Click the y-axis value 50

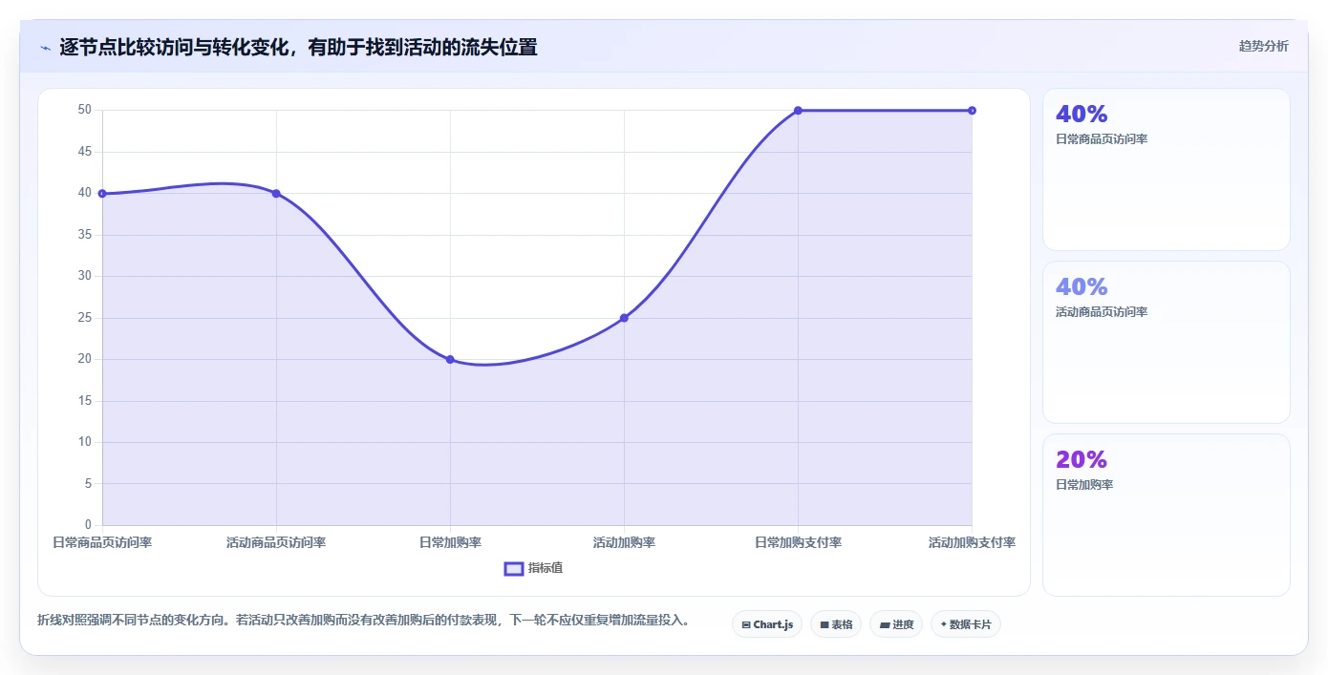pyautogui.click(x=85, y=110)
